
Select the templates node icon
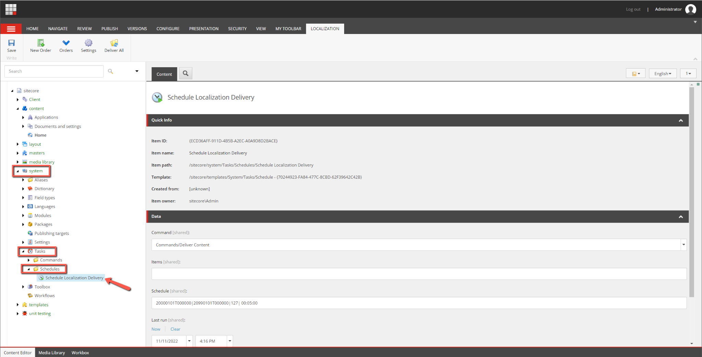click(x=25, y=305)
